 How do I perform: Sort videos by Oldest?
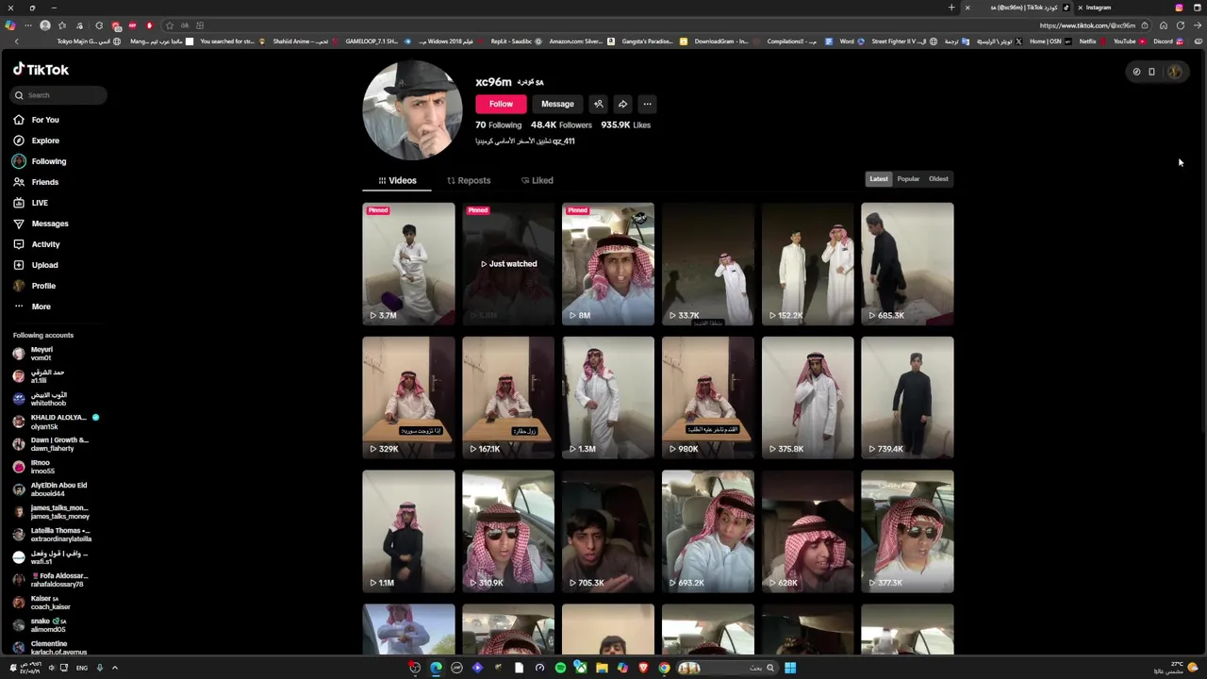click(x=938, y=179)
